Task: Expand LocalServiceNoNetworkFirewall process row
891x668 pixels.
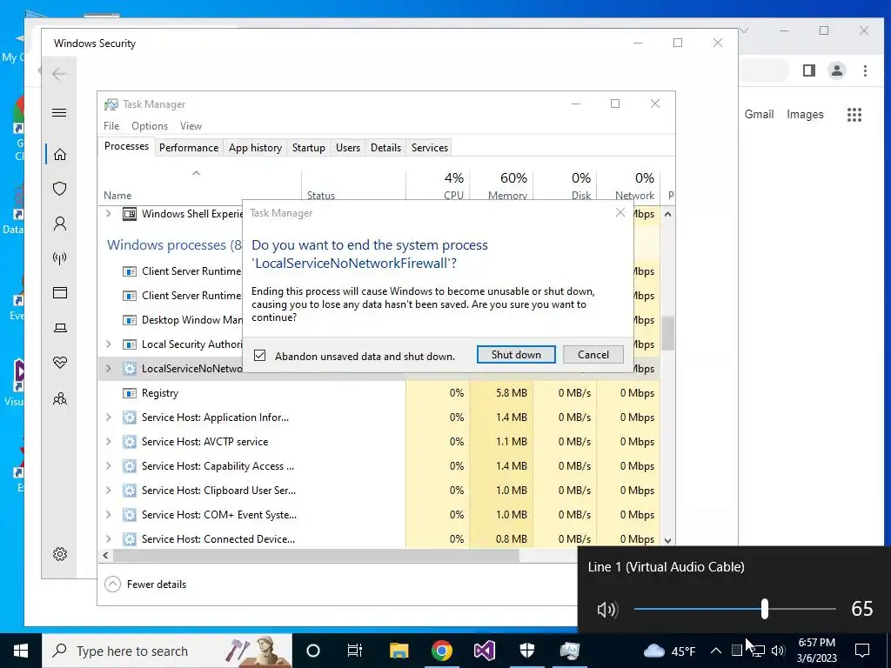Action: tap(109, 369)
